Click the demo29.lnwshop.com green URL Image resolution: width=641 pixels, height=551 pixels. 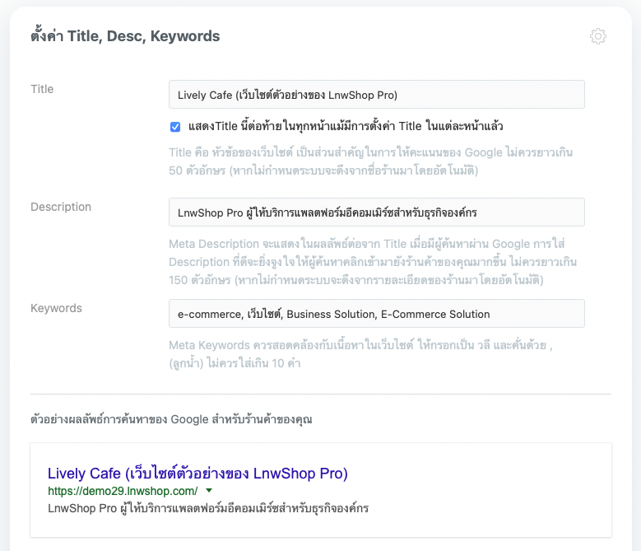click(123, 490)
